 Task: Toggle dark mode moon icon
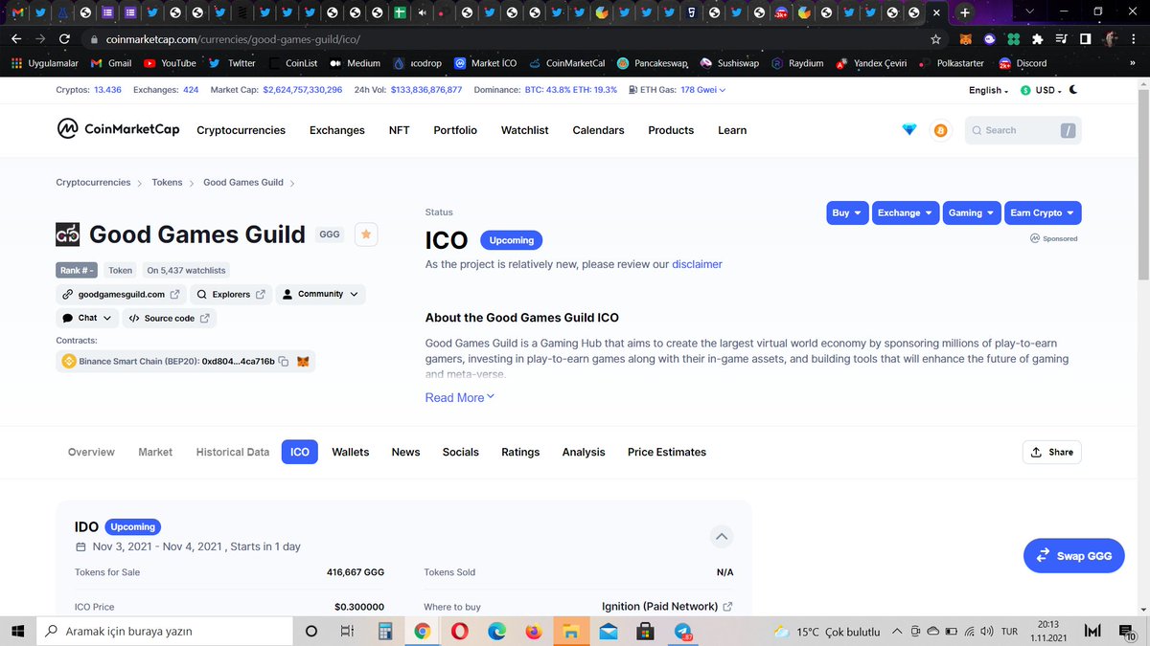(1073, 90)
